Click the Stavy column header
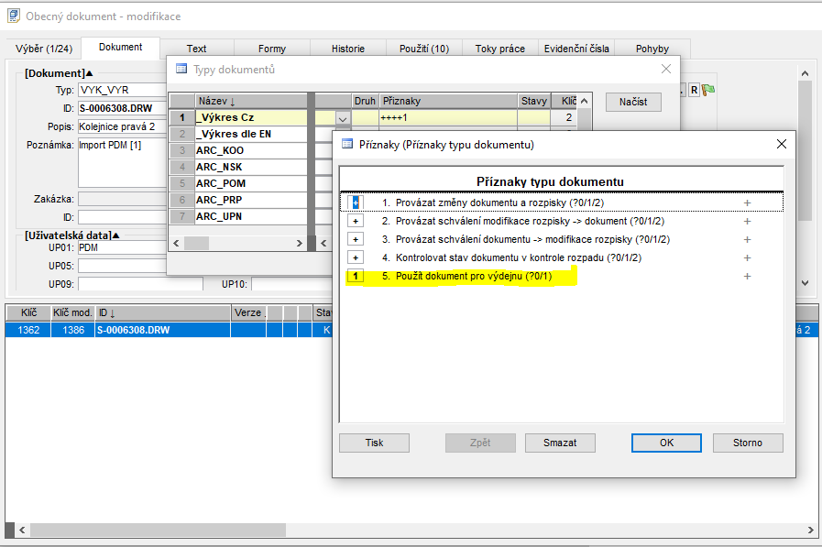Screen dimensions: 822x547 (534, 101)
